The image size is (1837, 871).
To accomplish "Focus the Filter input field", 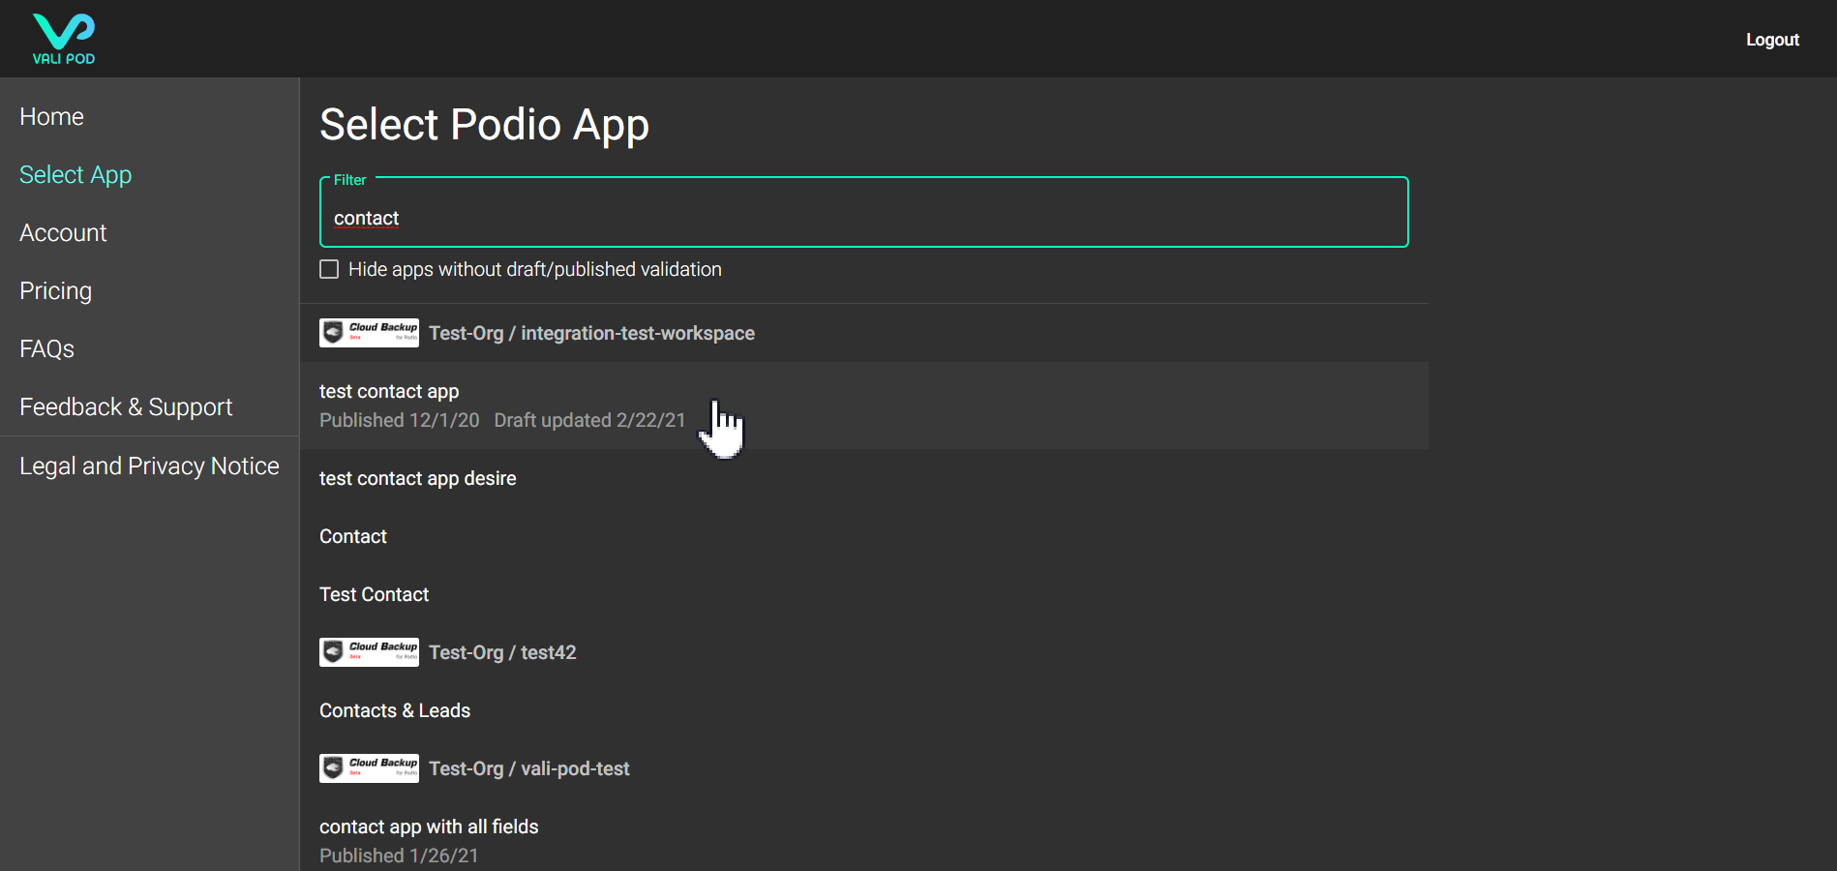I will click(x=863, y=213).
